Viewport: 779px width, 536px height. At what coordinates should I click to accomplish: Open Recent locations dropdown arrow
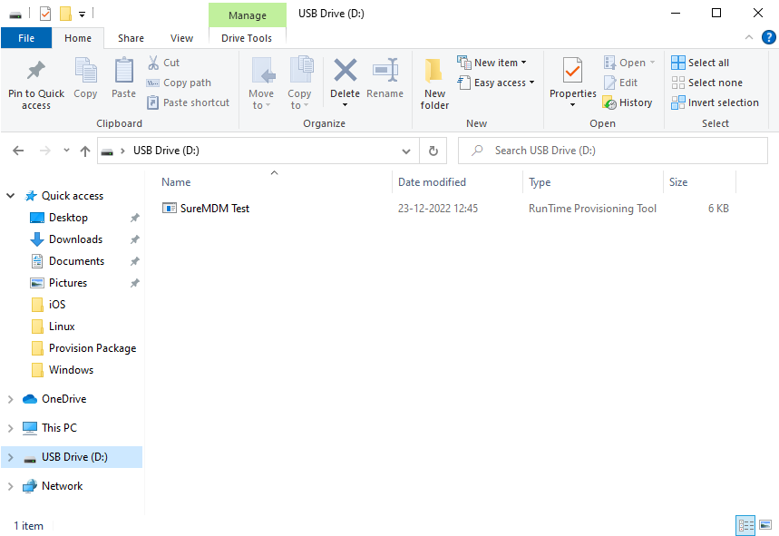pyautogui.click(x=66, y=150)
